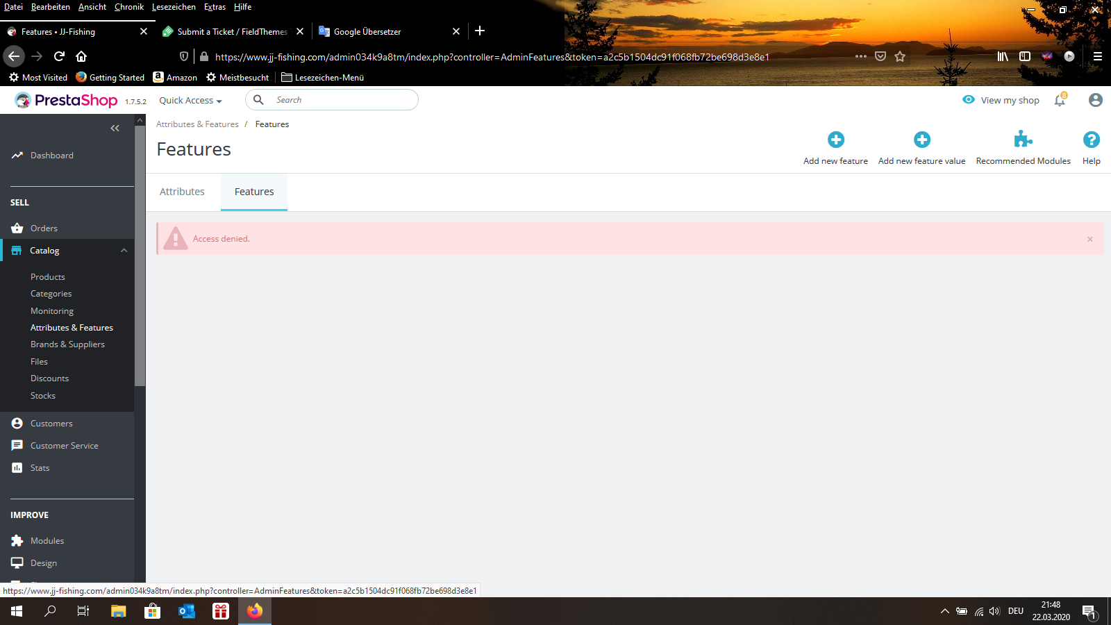
Task: Click the Firefox Back arrow button
Action: click(x=14, y=56)
